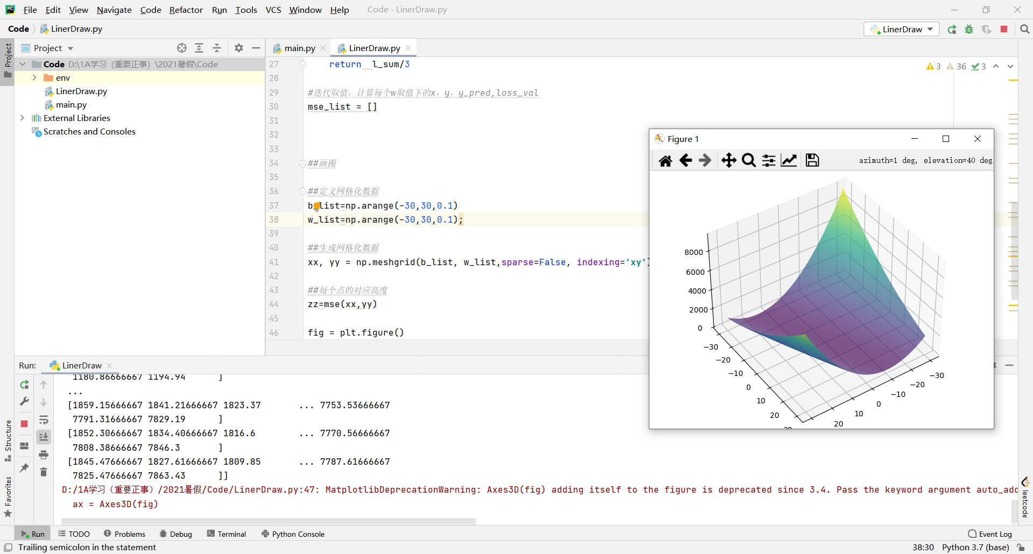Open Python Console tool window
Image resolution: width=1033 pixels, height=554 pixels.
pyautogui.click(x=293, y=534)
